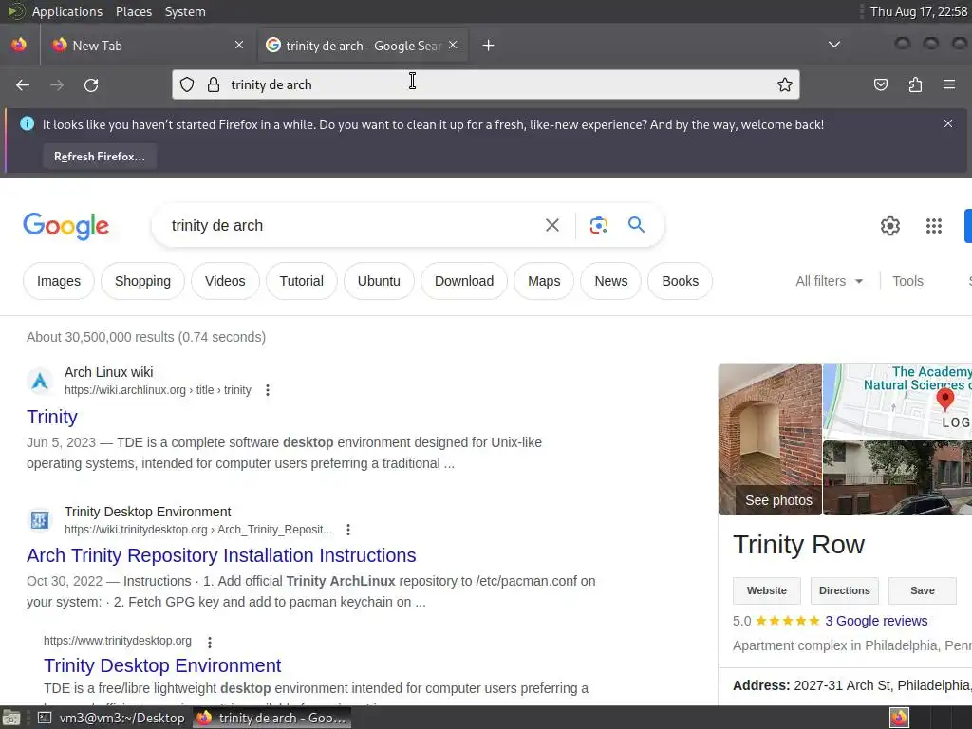
Task: Reload the page with the refresh icon
Action: (91, 84)
